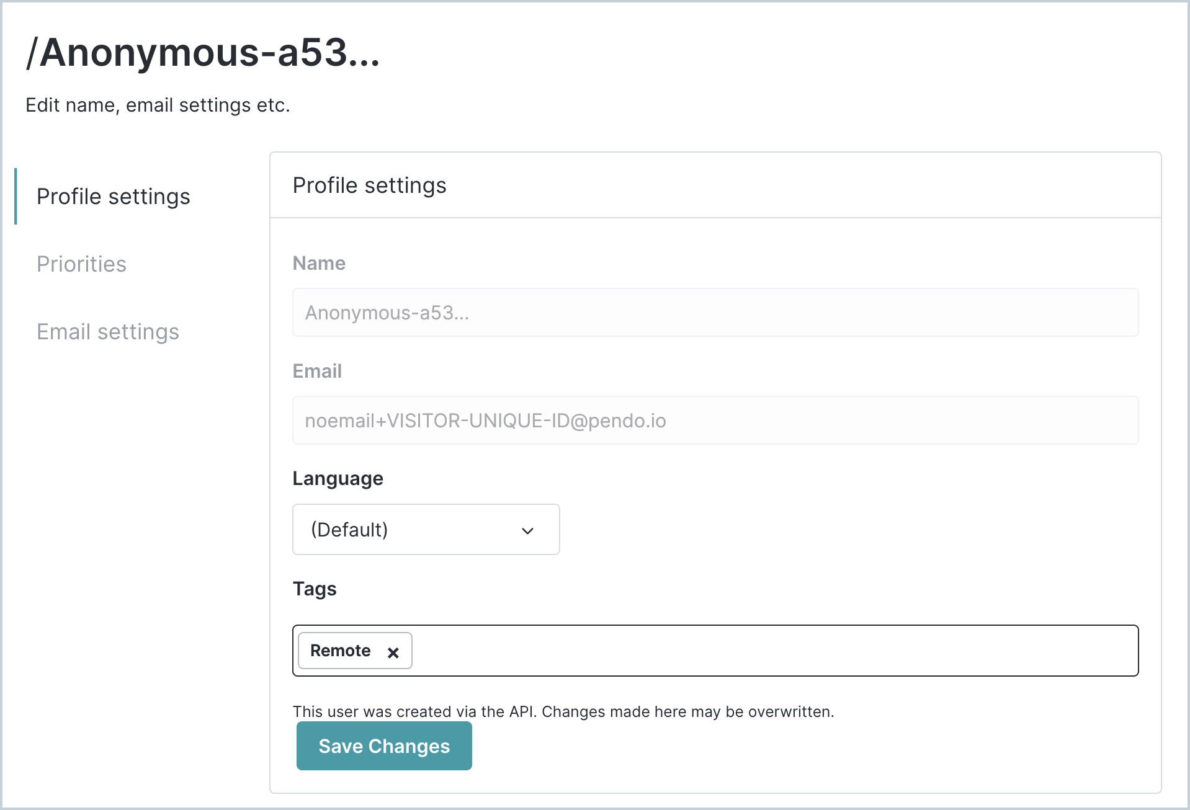Click the chevron arrow in the Language dropdown

[527, 531]
